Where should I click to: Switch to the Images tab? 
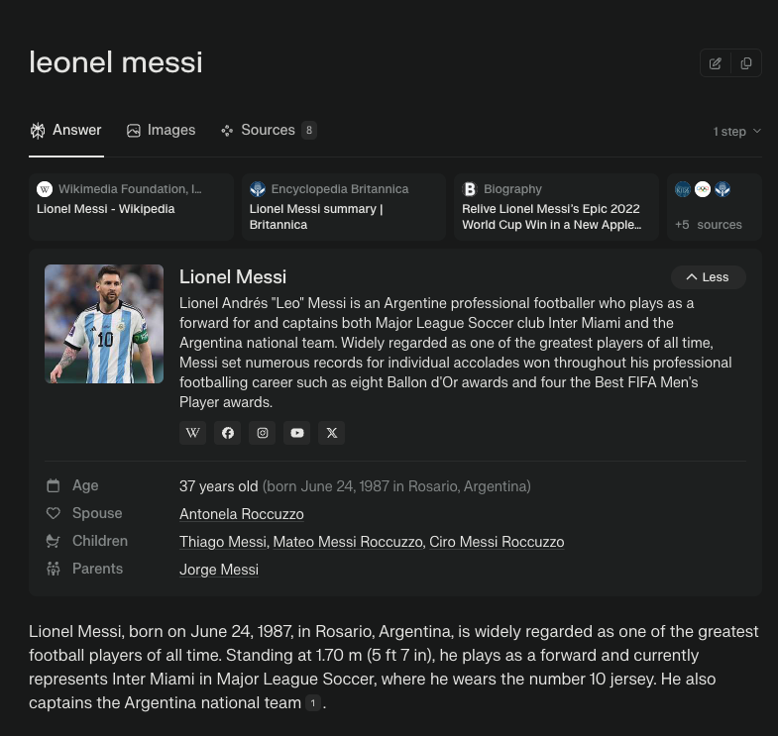coord(162,130)
